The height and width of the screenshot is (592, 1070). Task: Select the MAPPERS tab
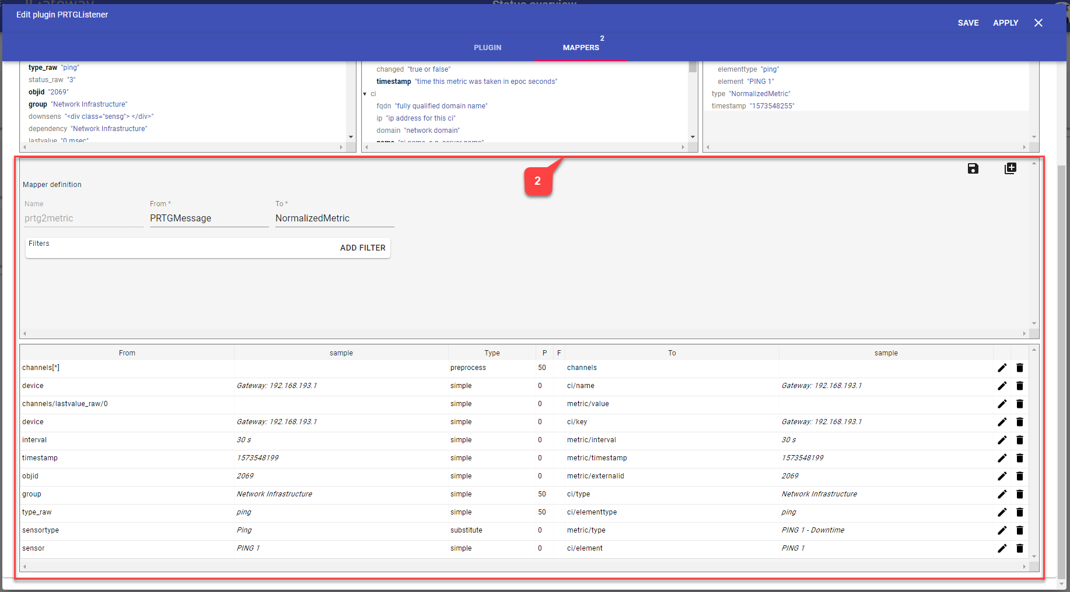point(581,48)
